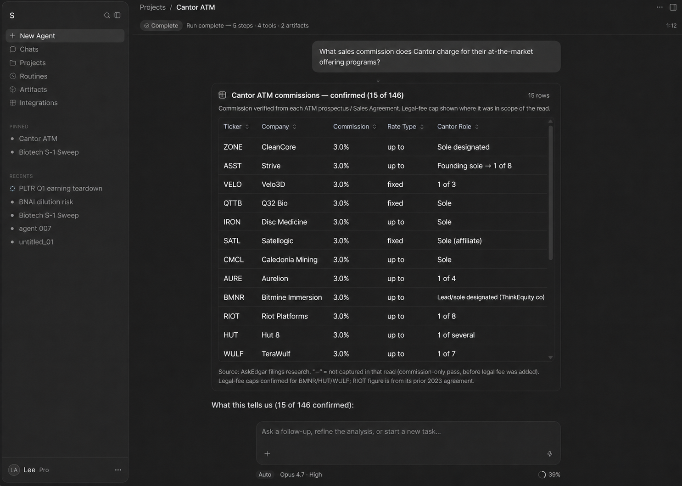Screen dimensions: 682x486
Task: Select Founding sole → 1 of 8 cell
Action: 474,166
